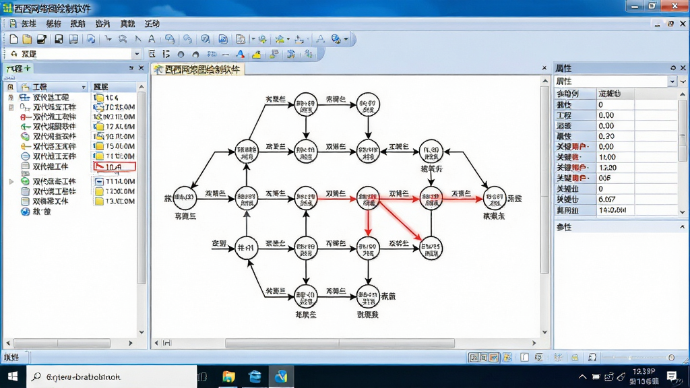
Task: Expand the tree row with the gray triangle
Action: [11, 181]
